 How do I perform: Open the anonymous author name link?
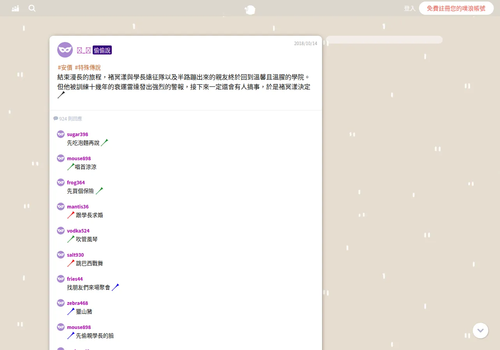point(84,50)
